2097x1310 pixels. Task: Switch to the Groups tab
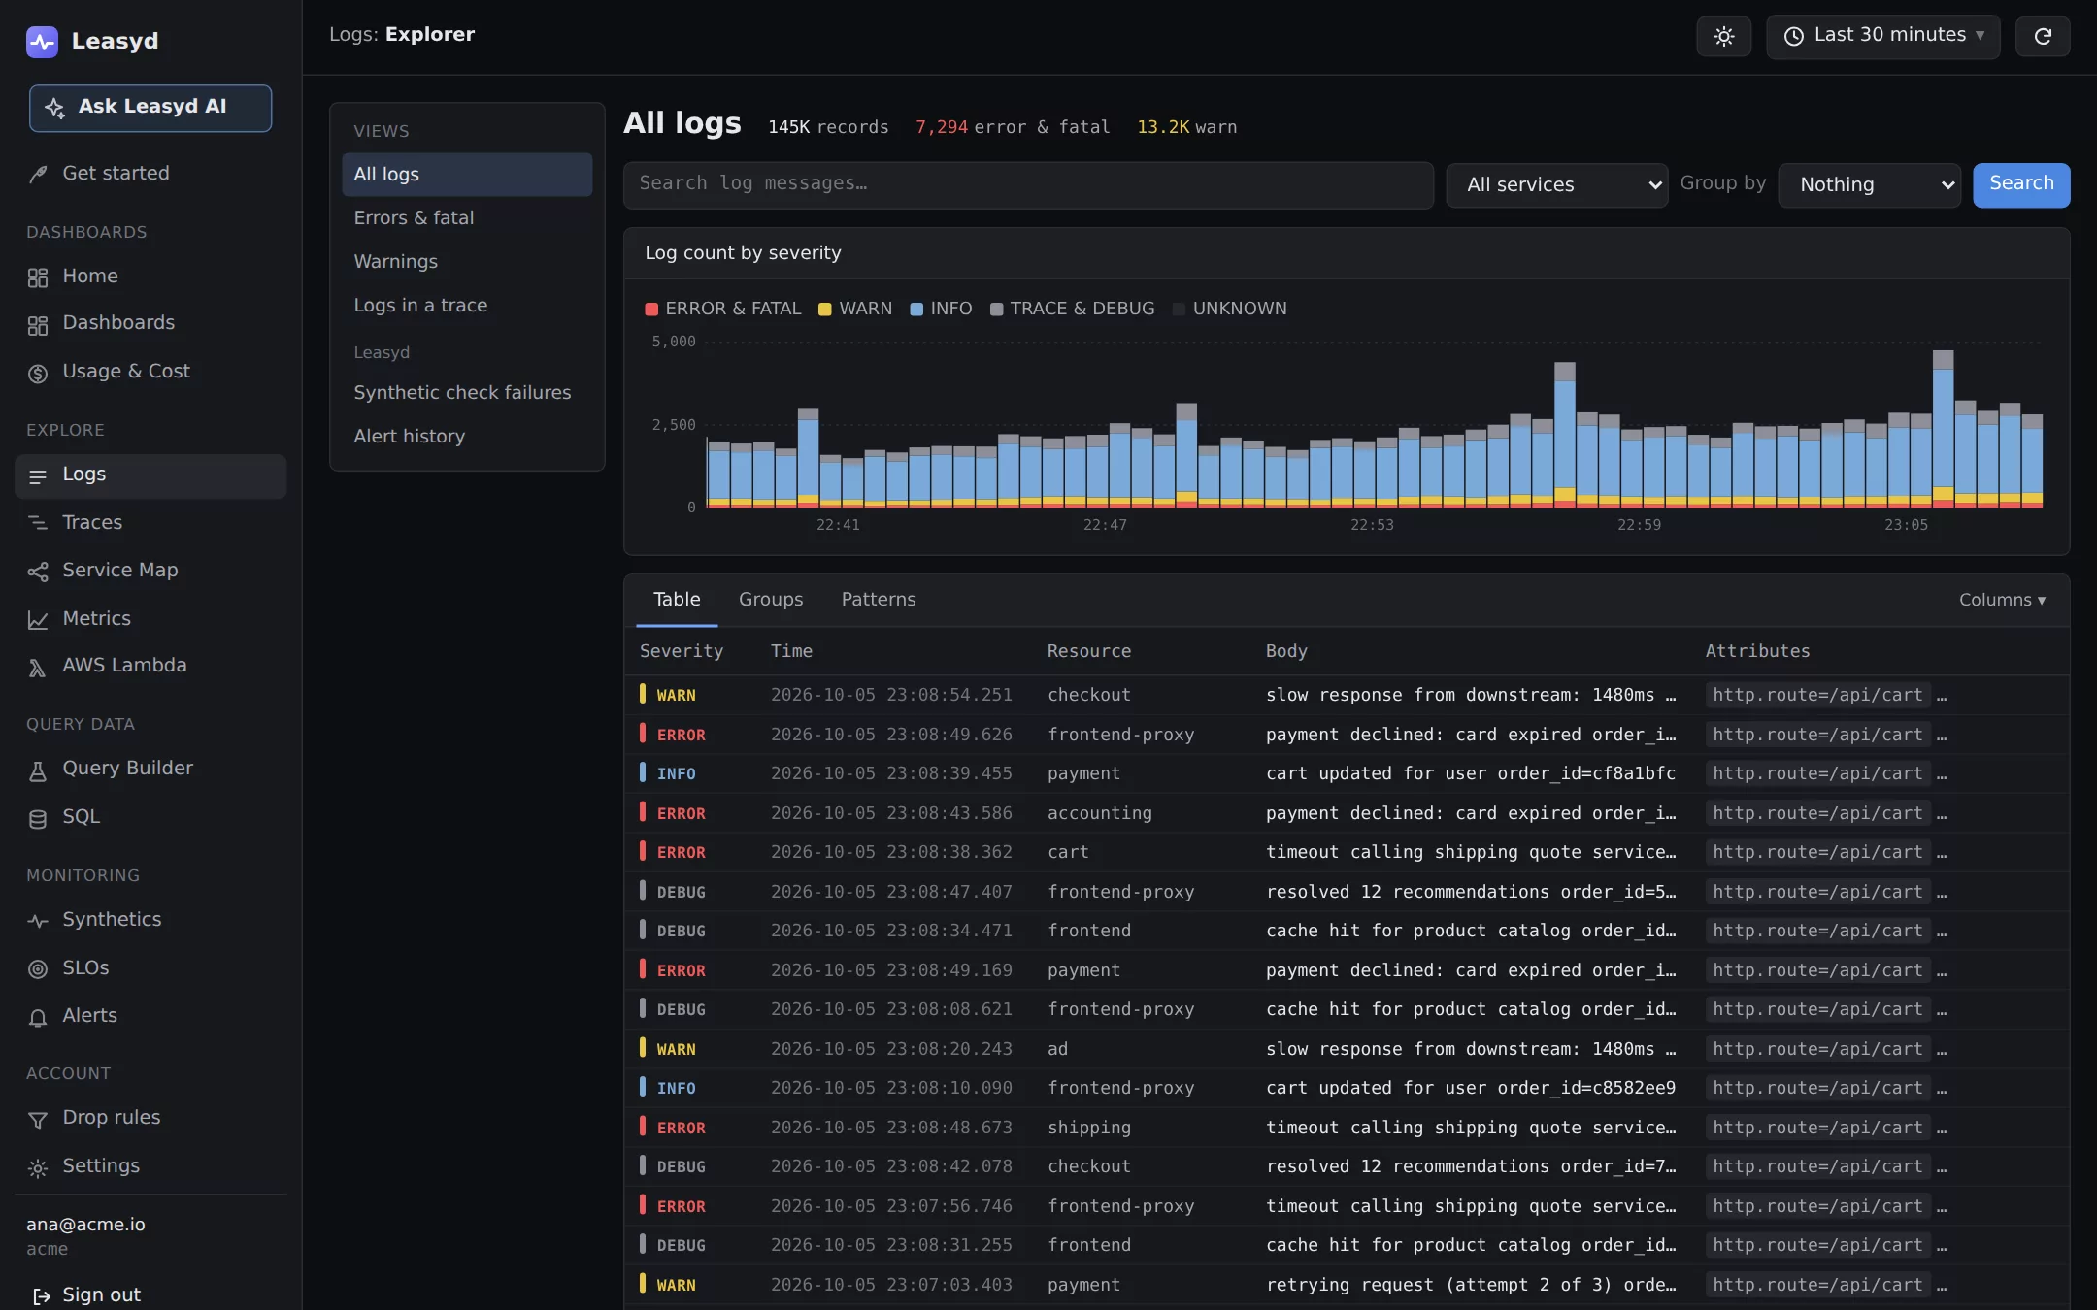pyautogui.click(x=771, y=600)
